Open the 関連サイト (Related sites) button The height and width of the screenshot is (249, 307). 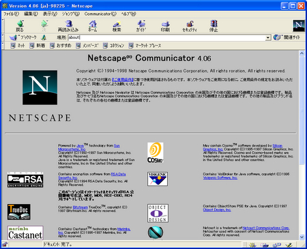tap(287, 38)
